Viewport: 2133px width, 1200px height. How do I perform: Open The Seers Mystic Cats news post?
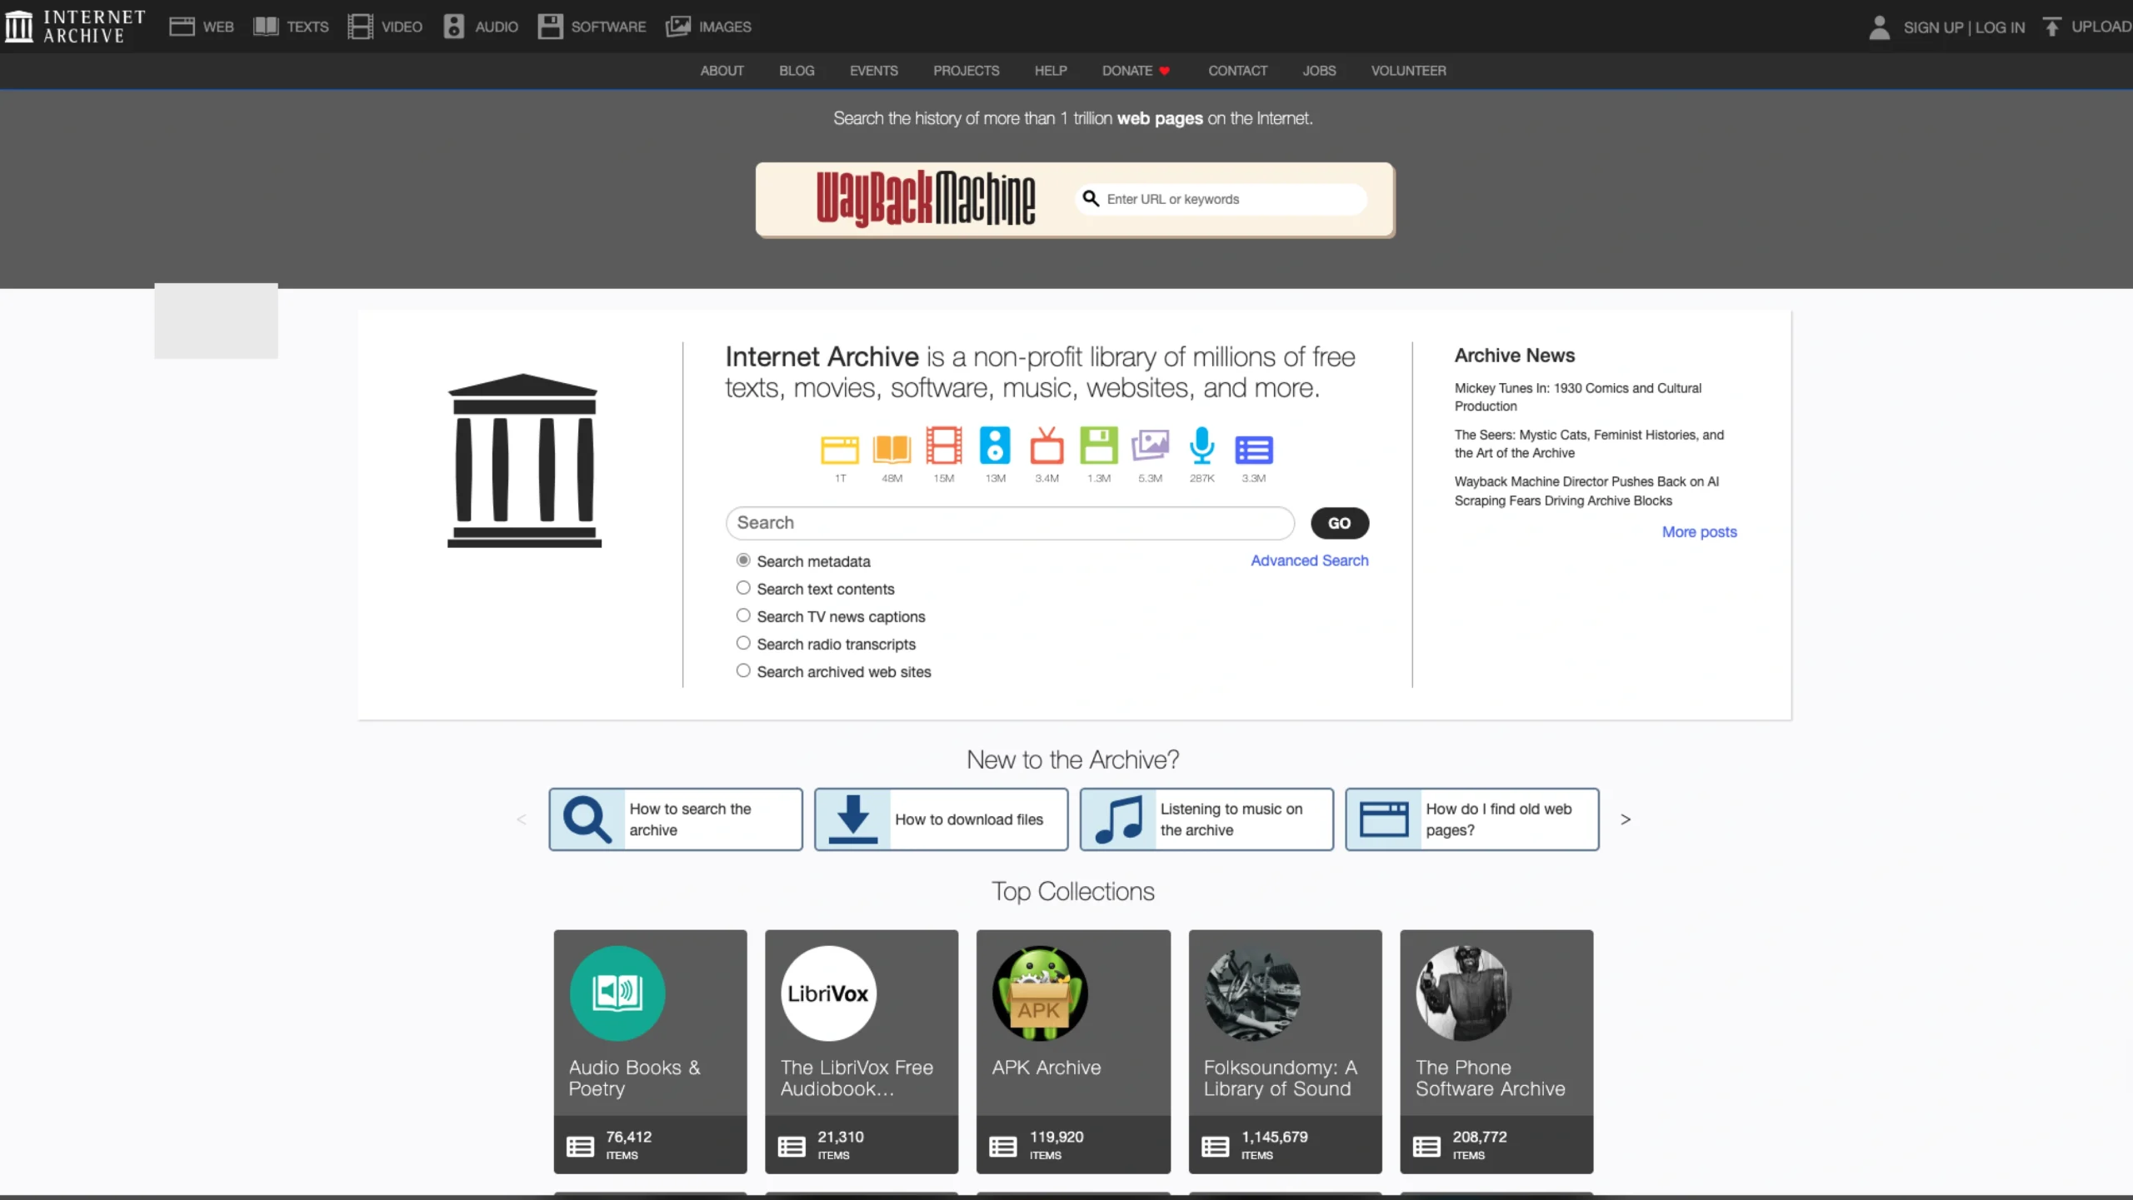point(1589,444)
